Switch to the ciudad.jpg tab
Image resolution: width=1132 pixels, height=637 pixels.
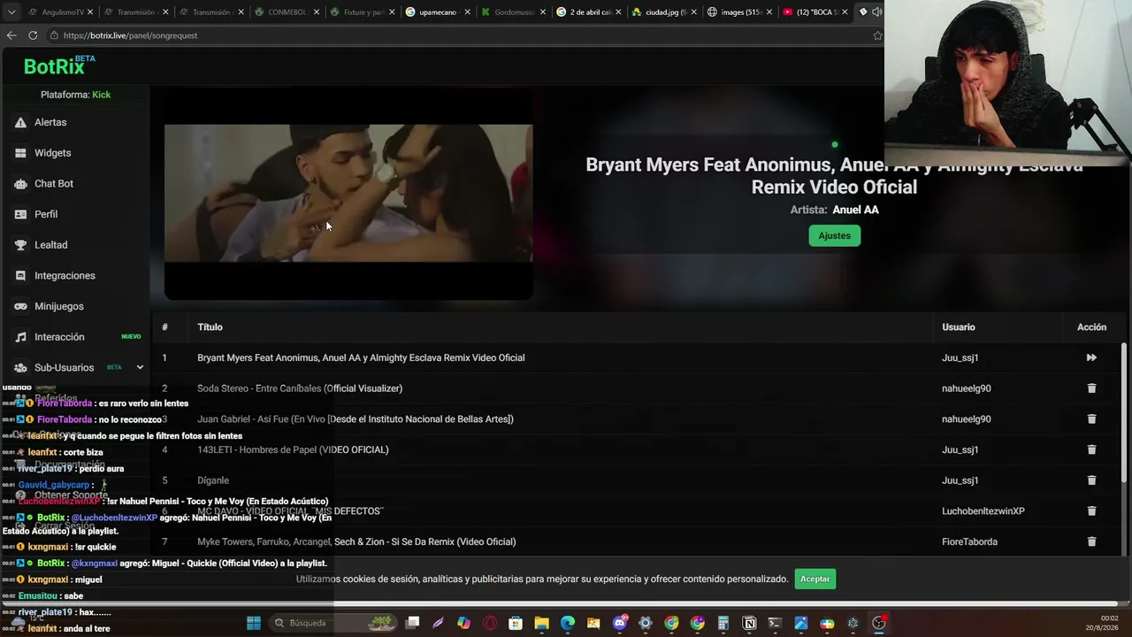665,12
